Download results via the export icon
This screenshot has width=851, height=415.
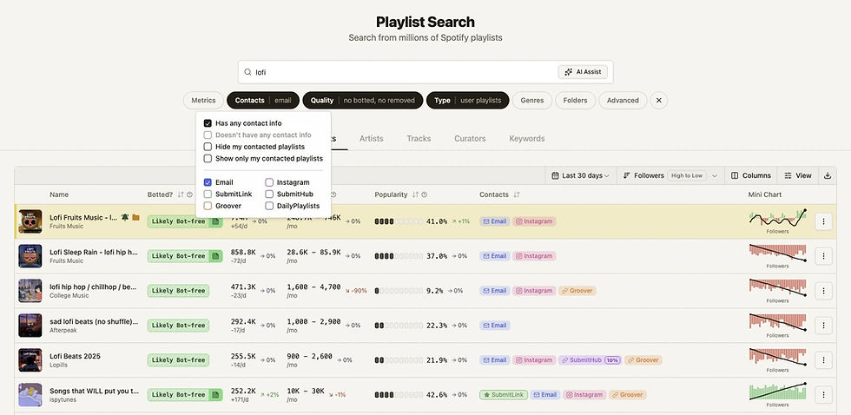click(x=827, y=175)
